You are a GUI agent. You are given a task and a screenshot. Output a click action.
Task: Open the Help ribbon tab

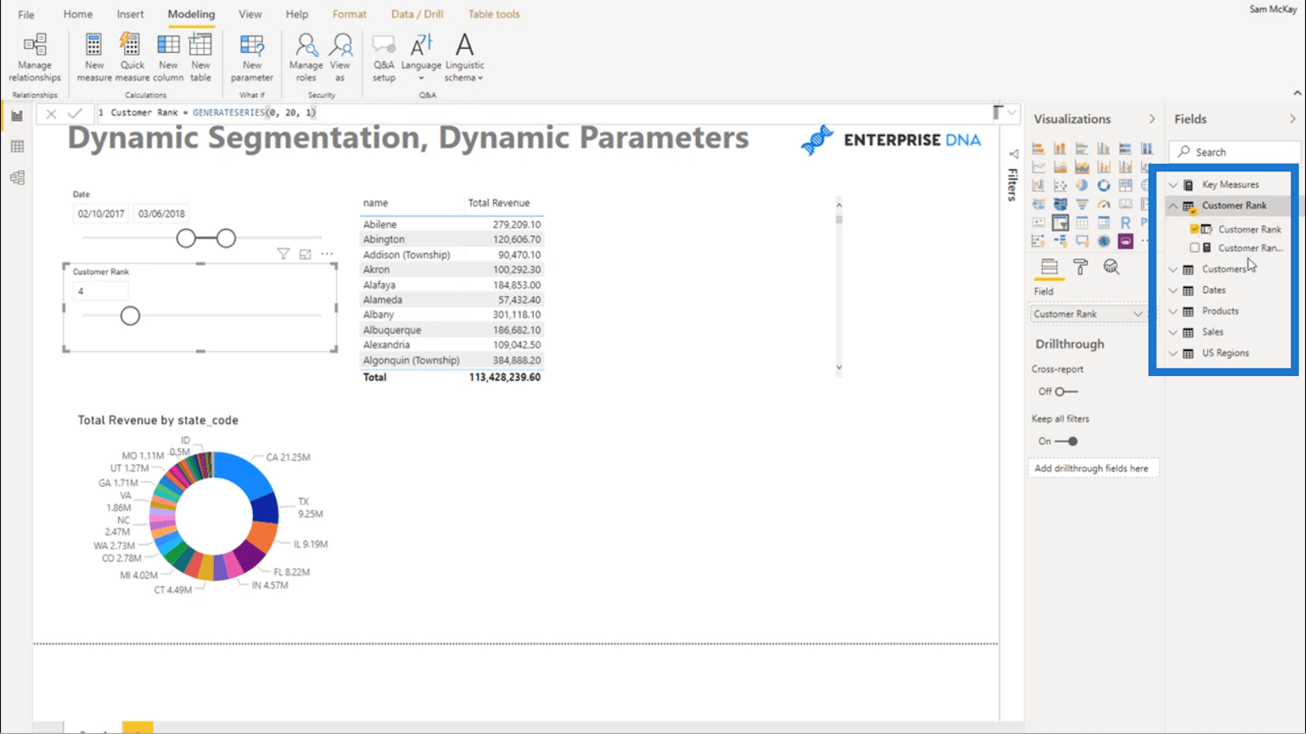[x=297, y=14]
